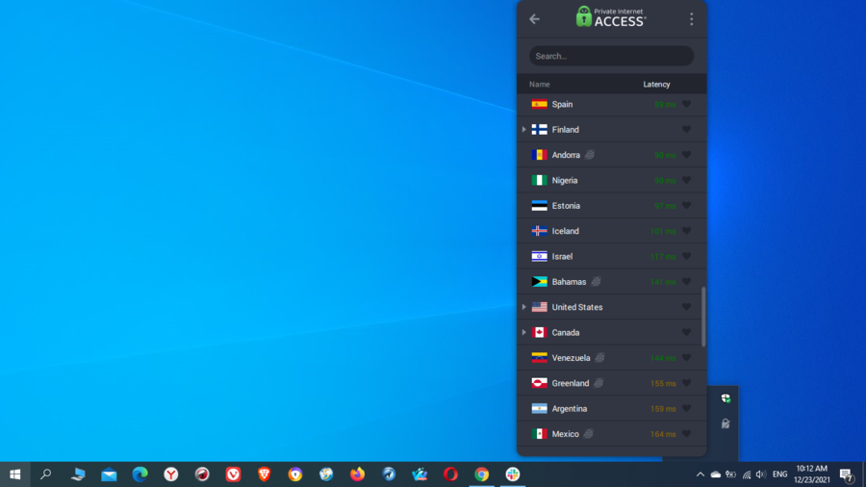Favorite Israel with its heart icon
The image size is (866, 487).
[686, 256]
